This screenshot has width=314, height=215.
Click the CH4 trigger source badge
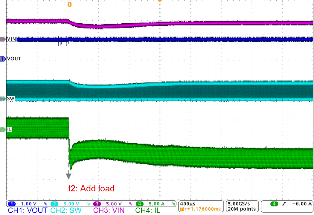274,203
